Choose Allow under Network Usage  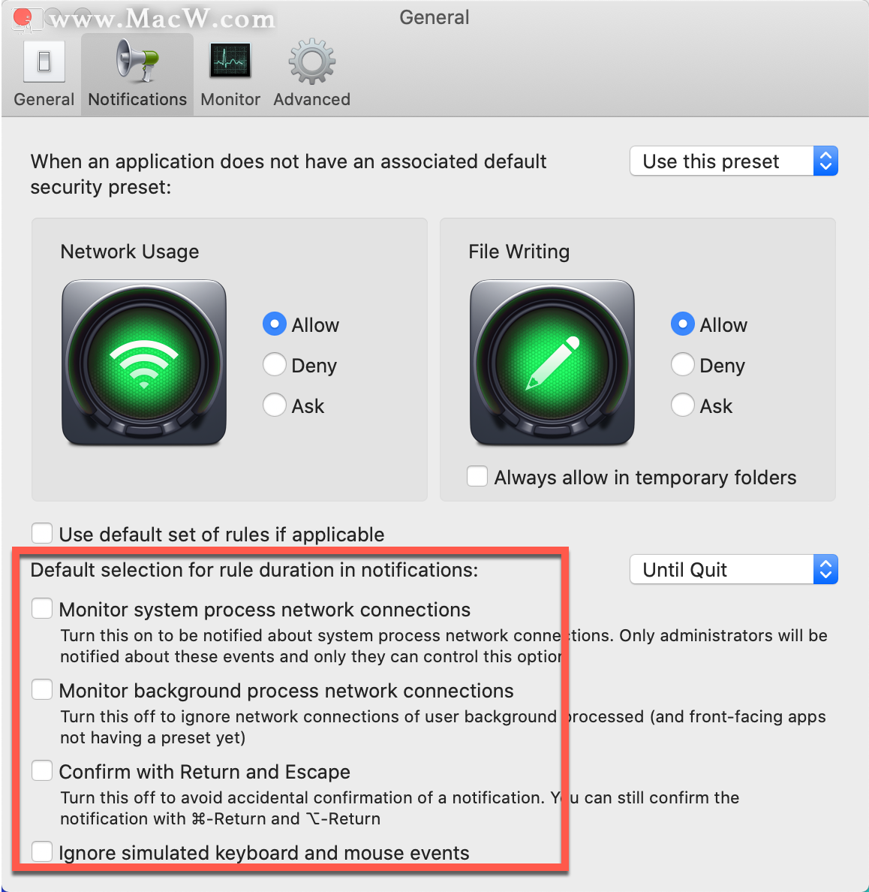click(x=274, y=324)
